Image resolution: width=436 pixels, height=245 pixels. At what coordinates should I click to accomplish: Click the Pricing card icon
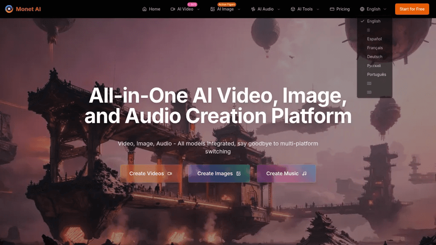pyautogui.click(x=332, y=9)
